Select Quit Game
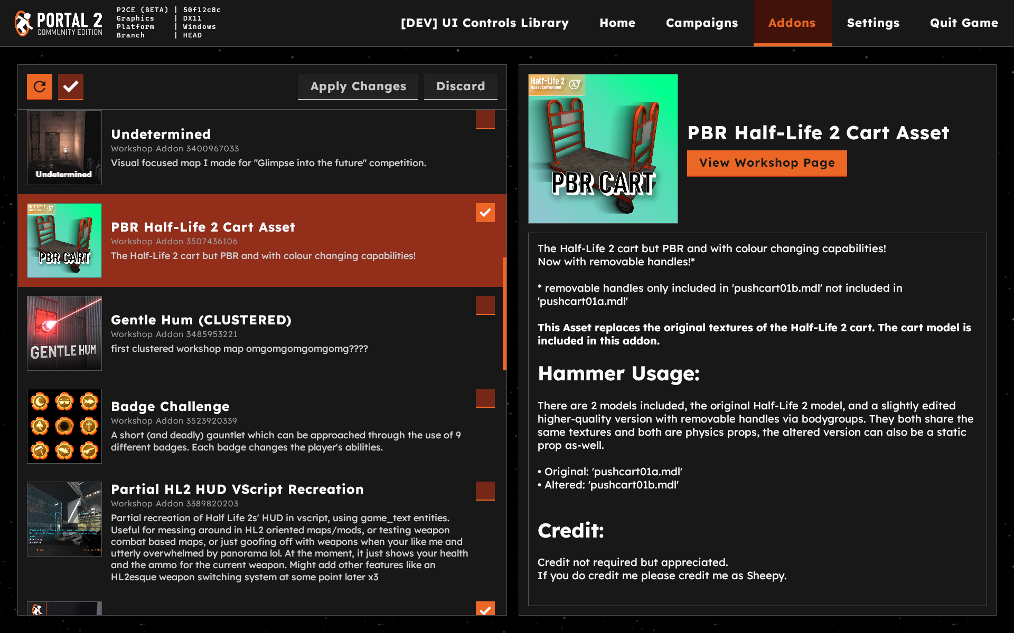 point(963,23)
